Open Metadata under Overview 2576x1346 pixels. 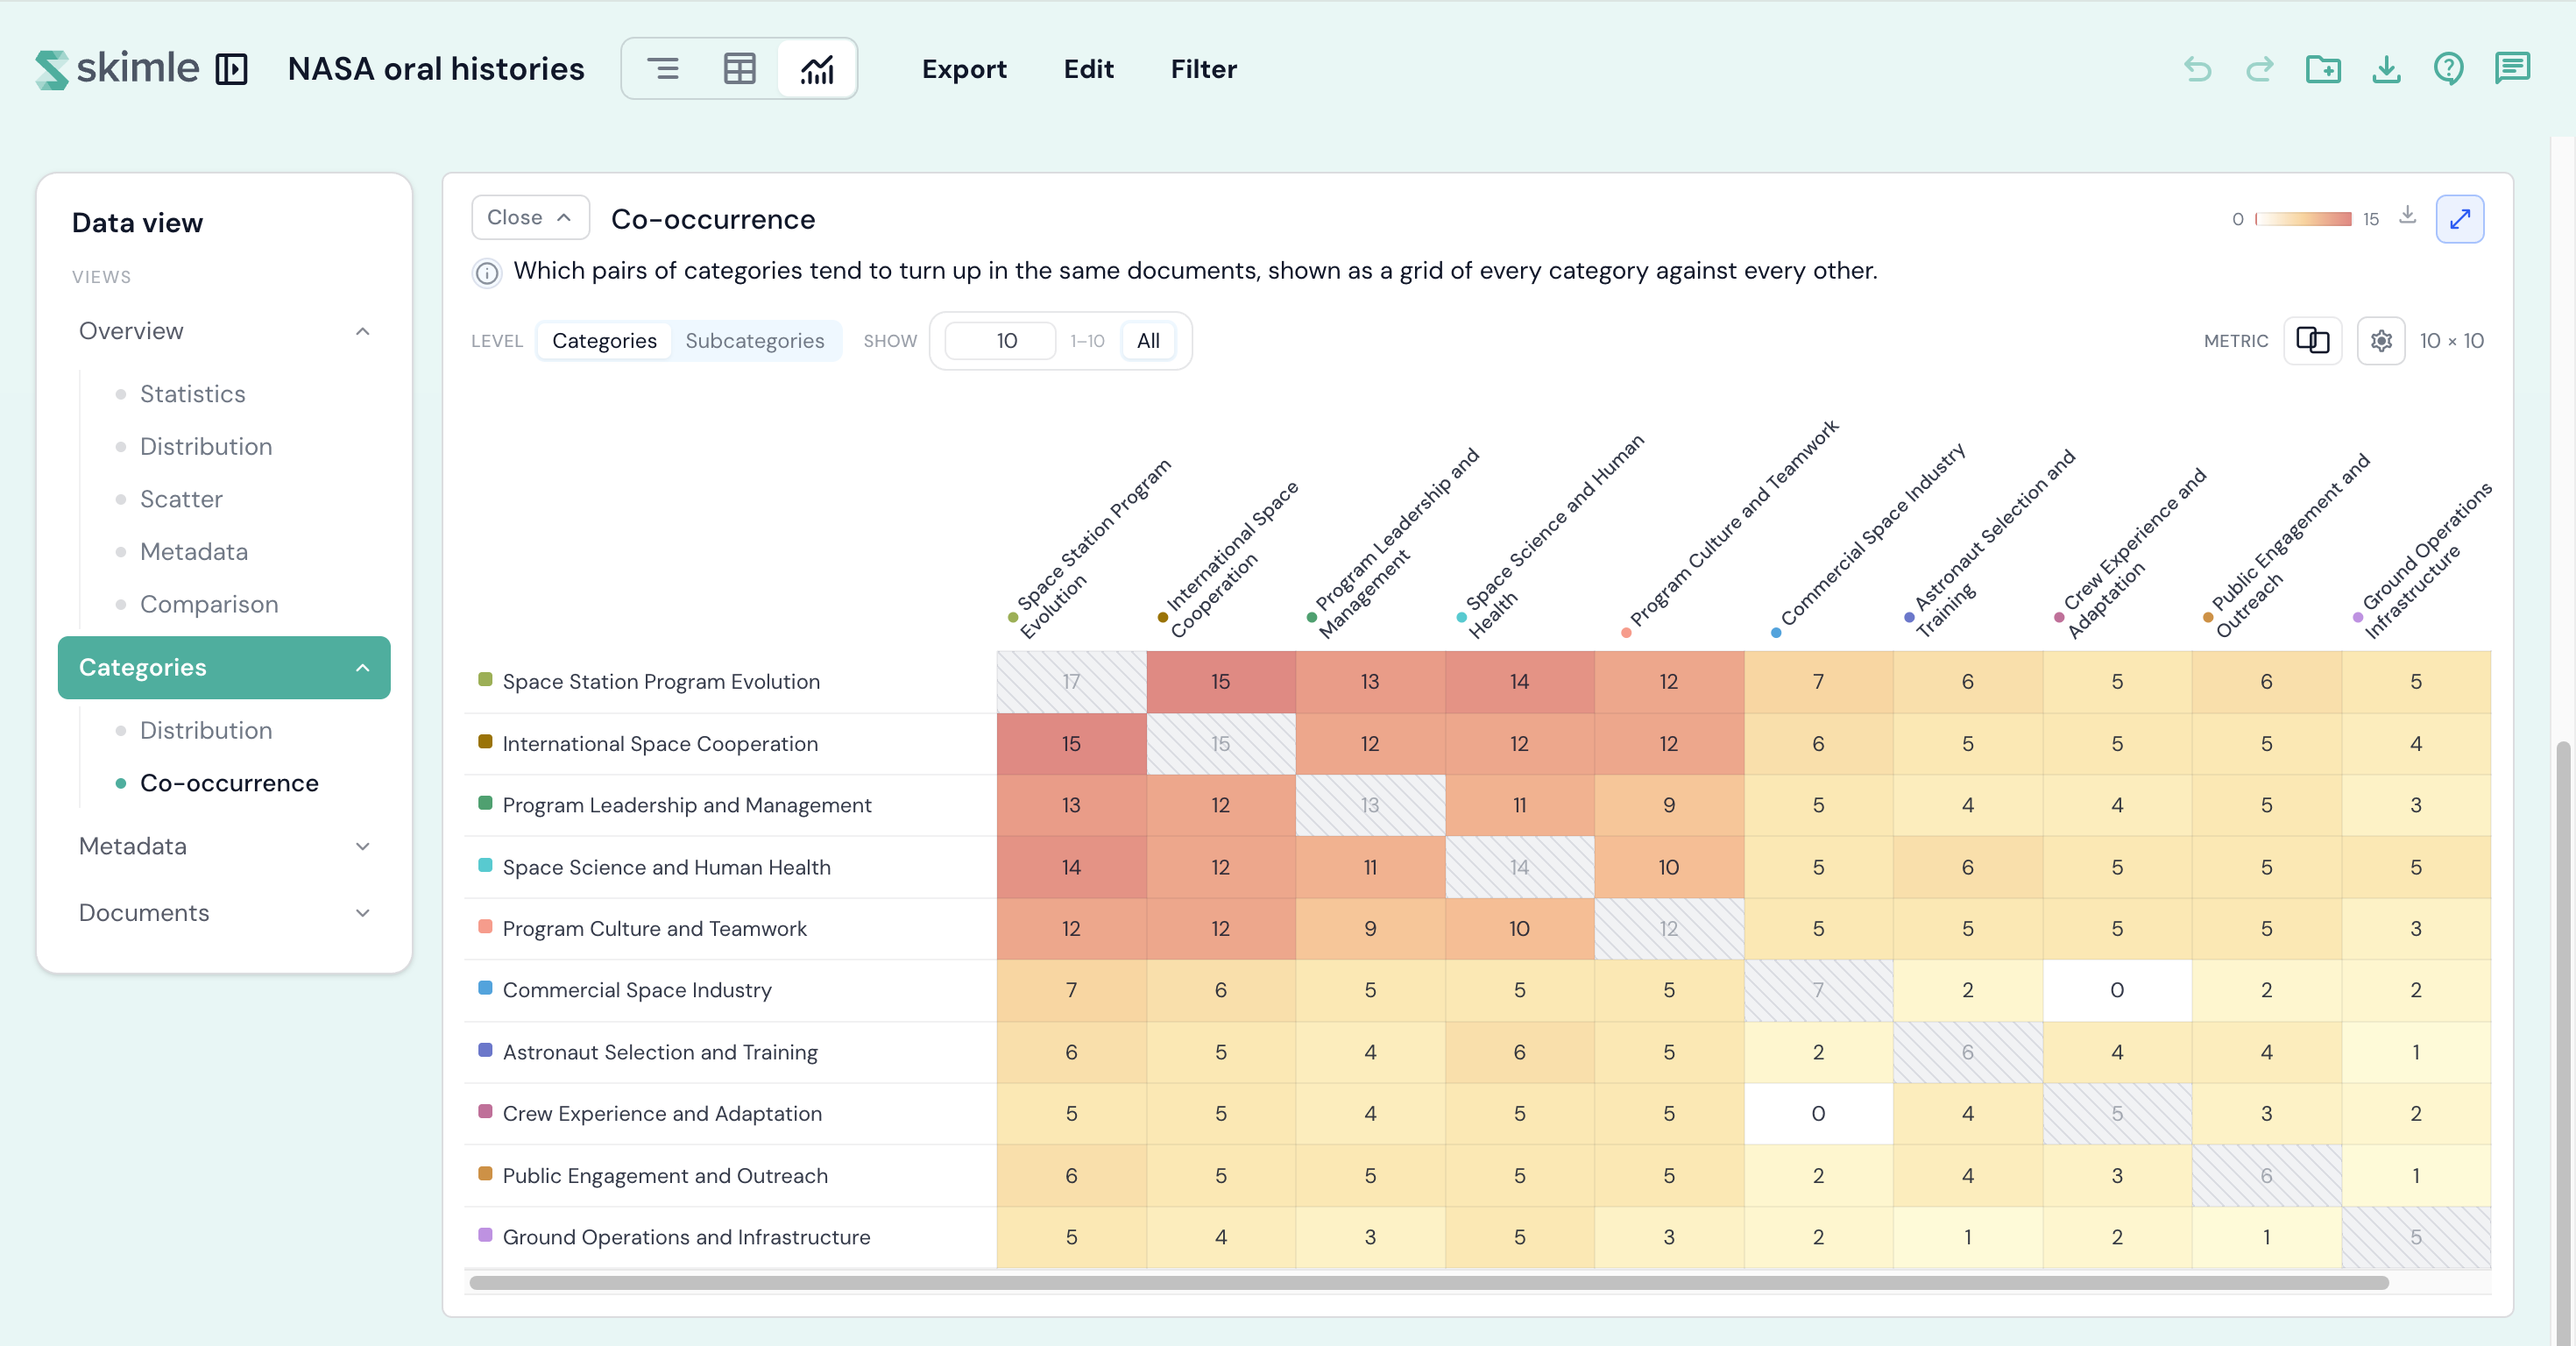pyautogui.click(x=194, y=552)
